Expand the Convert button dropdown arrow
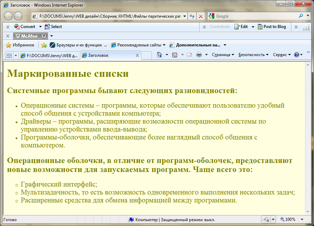The image size is (314, 226). pyautogui.click(x=40, y=27)
